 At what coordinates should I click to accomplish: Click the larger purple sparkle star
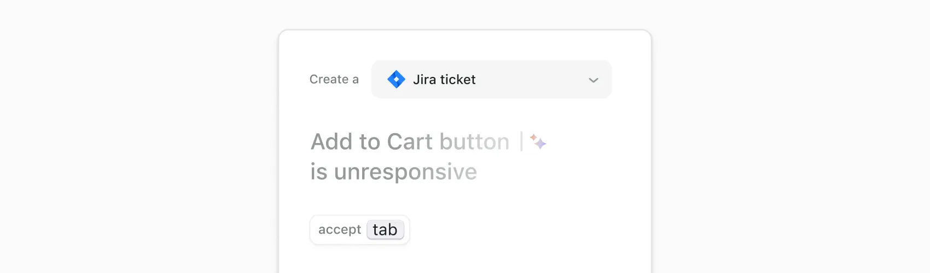tap(540, 144)
